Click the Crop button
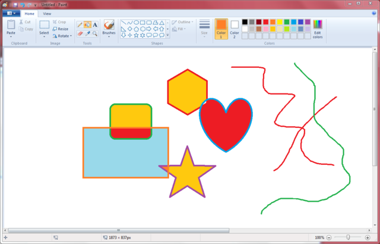The width and height of the screenshot is (380, 244). [x=59, y=22]
